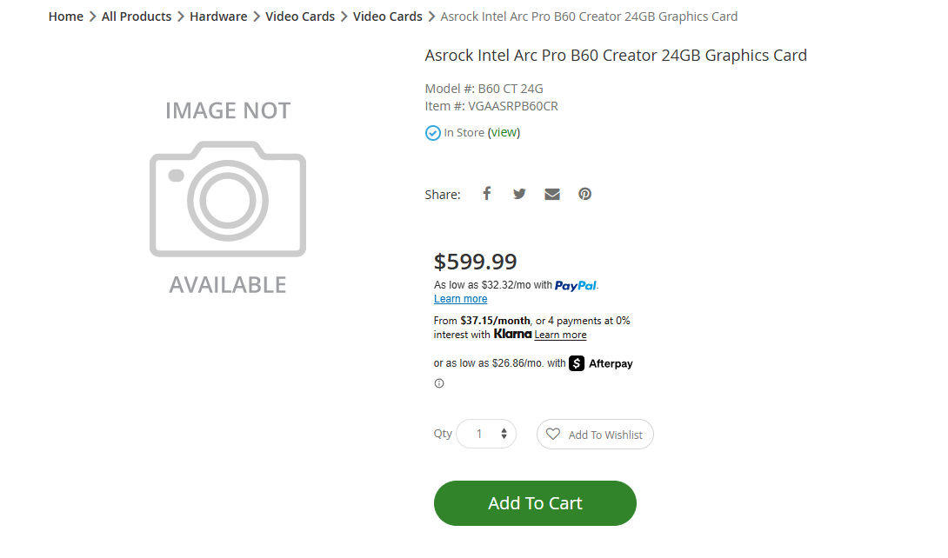Click the In Store availability checkmark icon

click(432, 132)
